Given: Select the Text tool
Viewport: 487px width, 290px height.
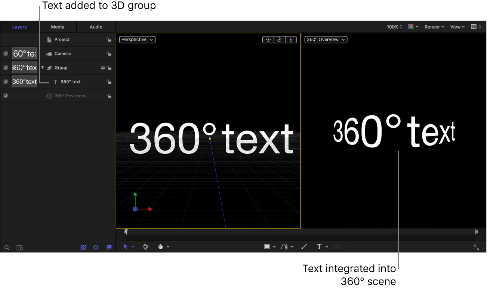Looking at the screenshot, I should [x=320, y=246].
